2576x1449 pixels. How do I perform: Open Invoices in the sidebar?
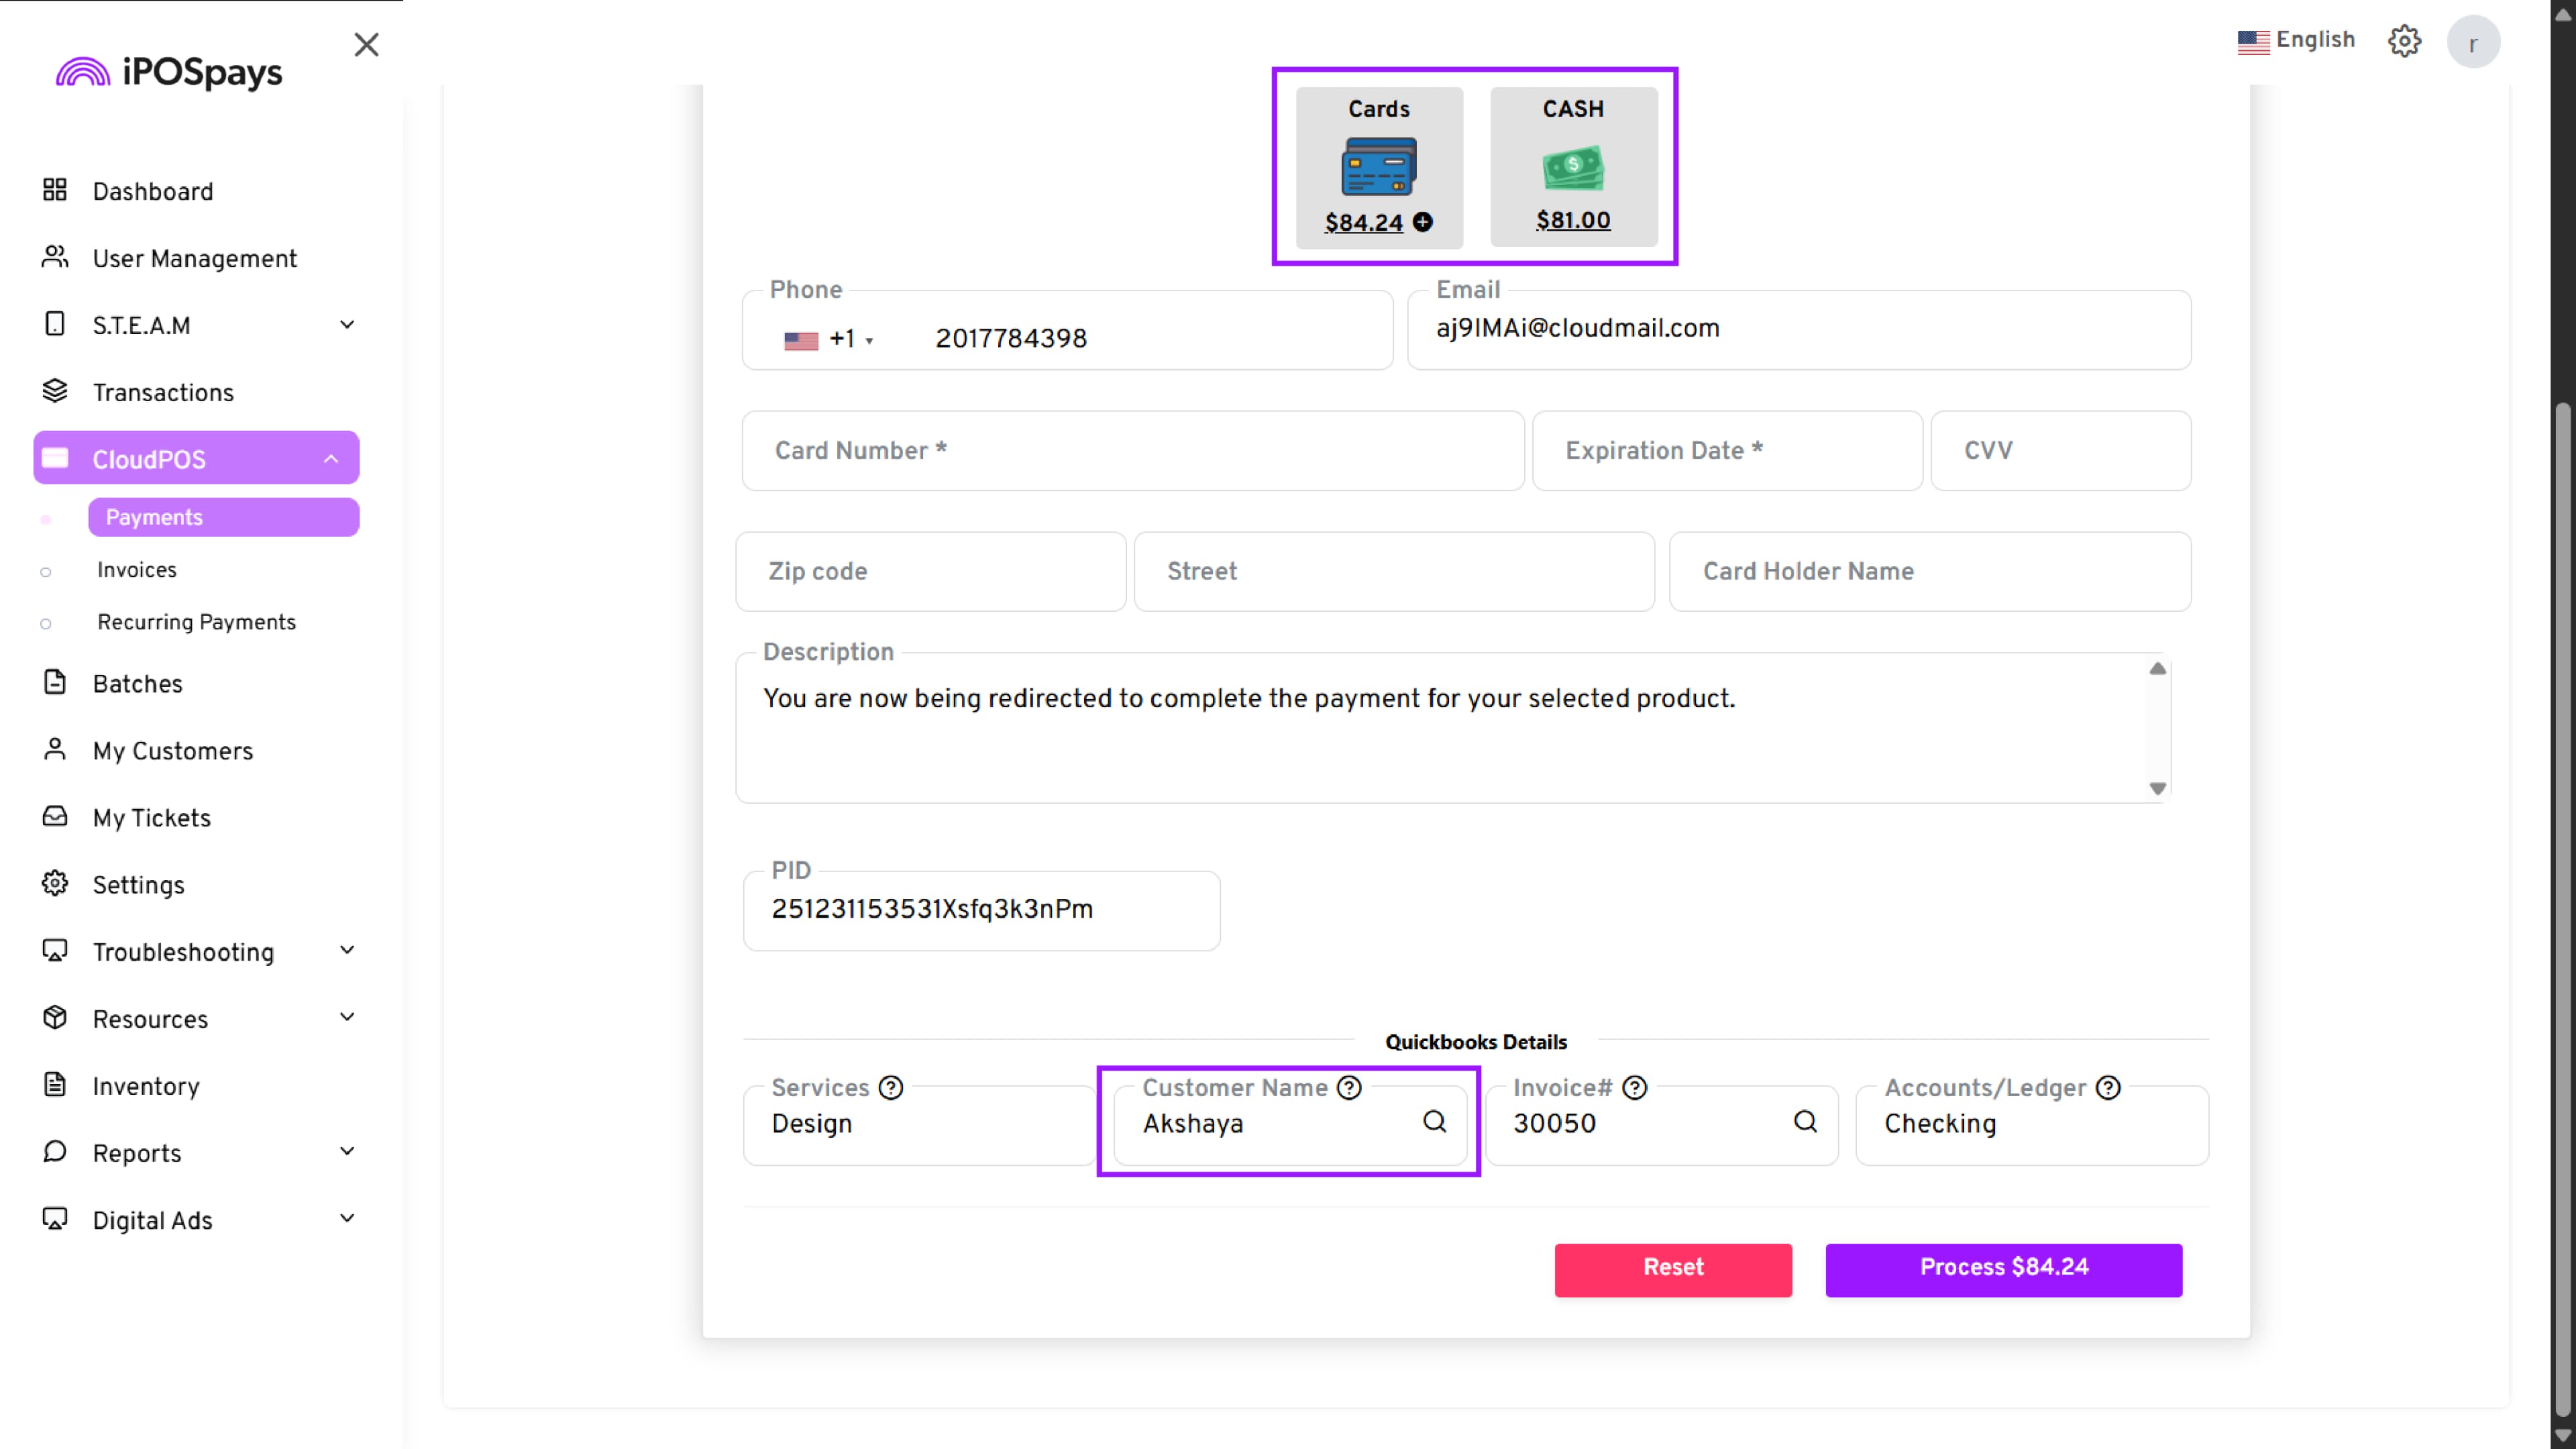tap(137, 570)
